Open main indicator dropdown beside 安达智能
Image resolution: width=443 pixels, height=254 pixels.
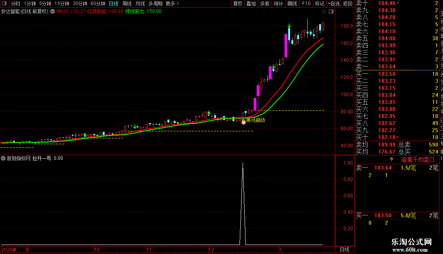(x=53, y=12)
